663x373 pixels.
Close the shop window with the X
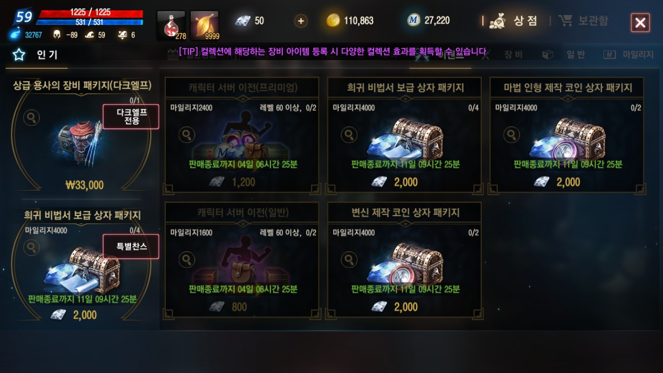[x=640, y=23]
